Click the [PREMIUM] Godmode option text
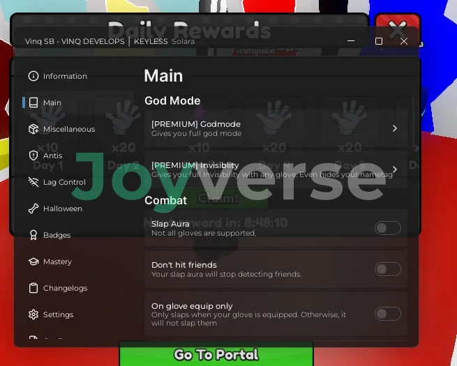Screen dimensions: 457x366 coord(195,124)
